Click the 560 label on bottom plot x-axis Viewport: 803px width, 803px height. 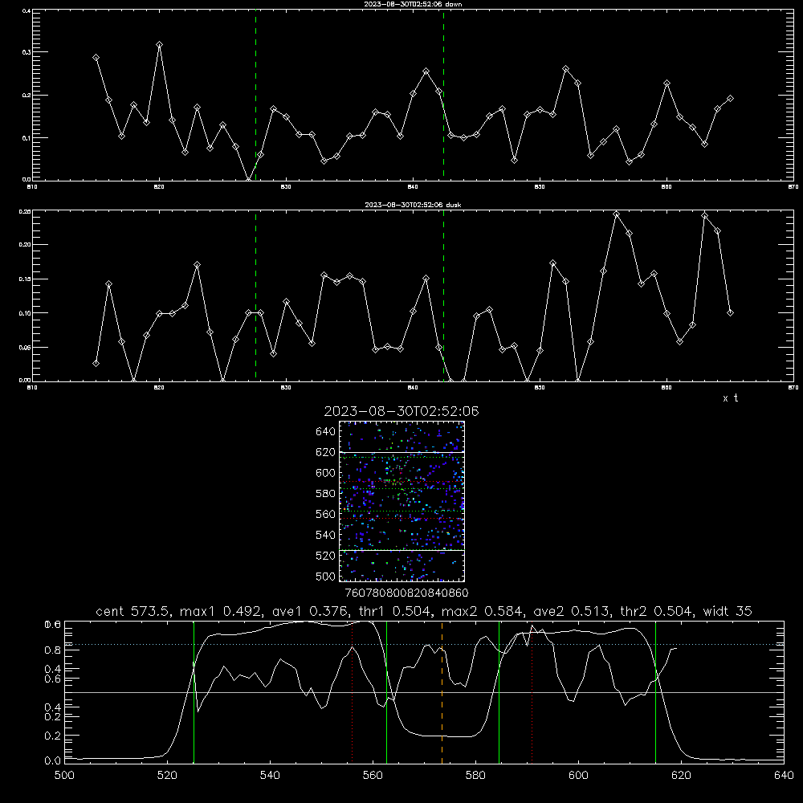click(373, 776)
